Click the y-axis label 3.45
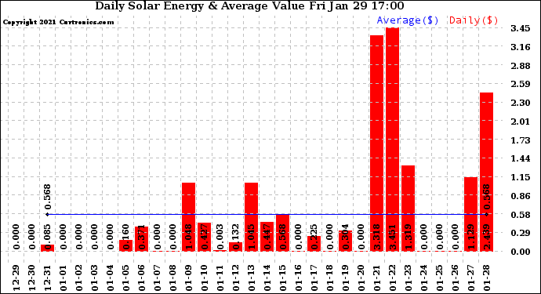 pos(521,28)
